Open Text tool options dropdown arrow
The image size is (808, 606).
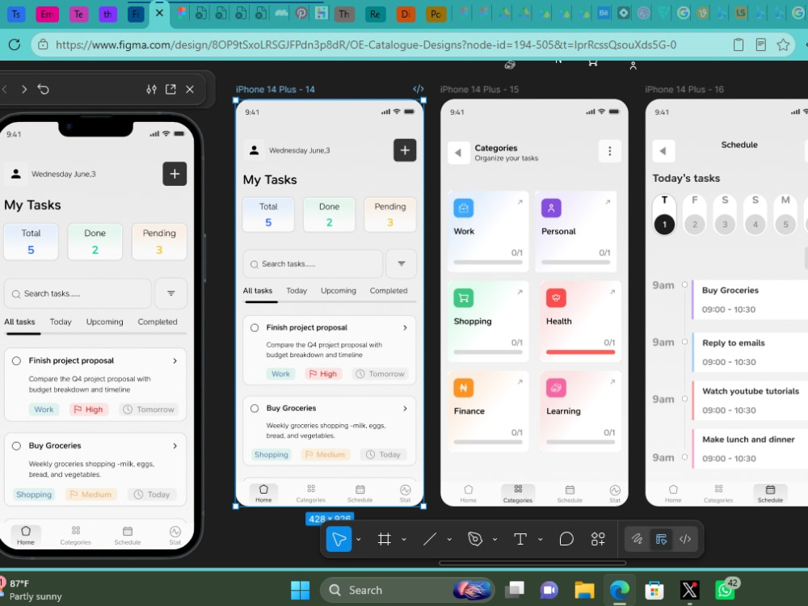[540, 540]
